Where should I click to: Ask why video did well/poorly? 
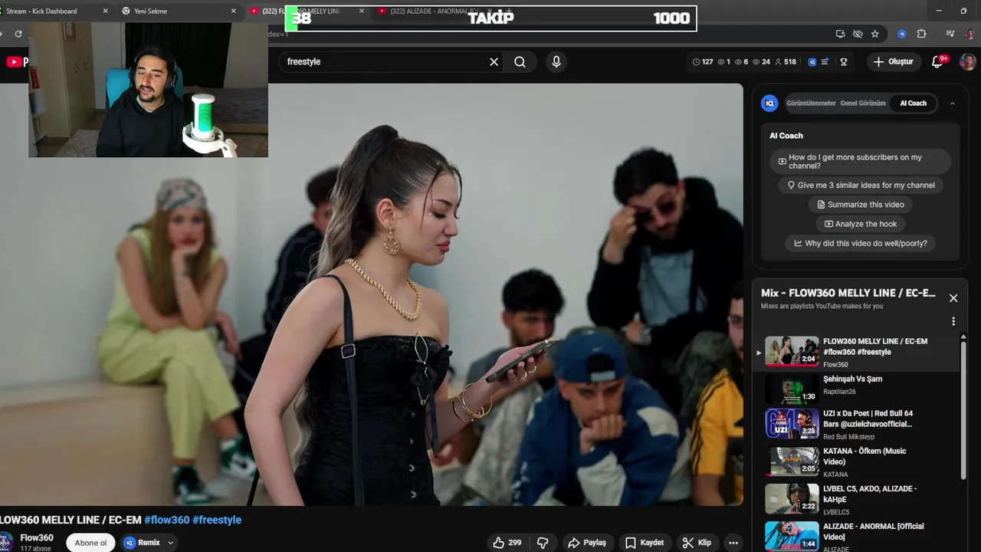click(860, 244)
